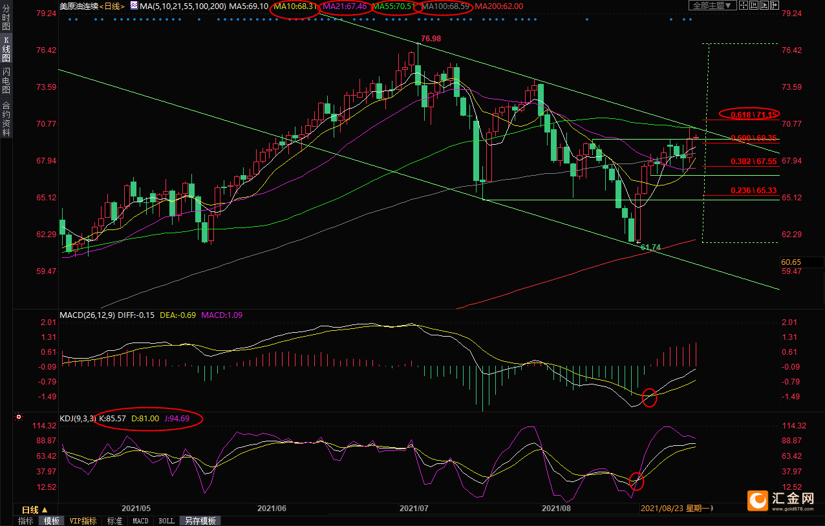Select the BOLL template tab
This screenshot has width=825, height=526.
coord(166,521)
